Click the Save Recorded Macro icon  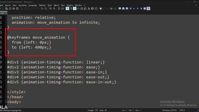[x=115, y=8]
